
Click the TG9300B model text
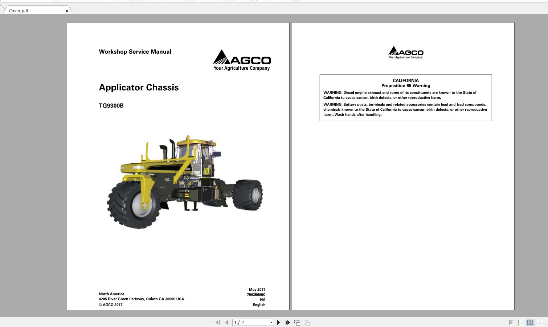click(111, 106)
